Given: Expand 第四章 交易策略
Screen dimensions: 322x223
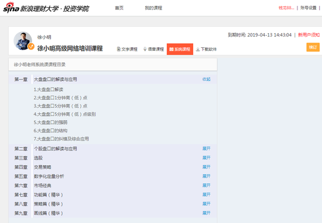Looking at the screenshot, I should pyautogui.click(x=207, y=167).
